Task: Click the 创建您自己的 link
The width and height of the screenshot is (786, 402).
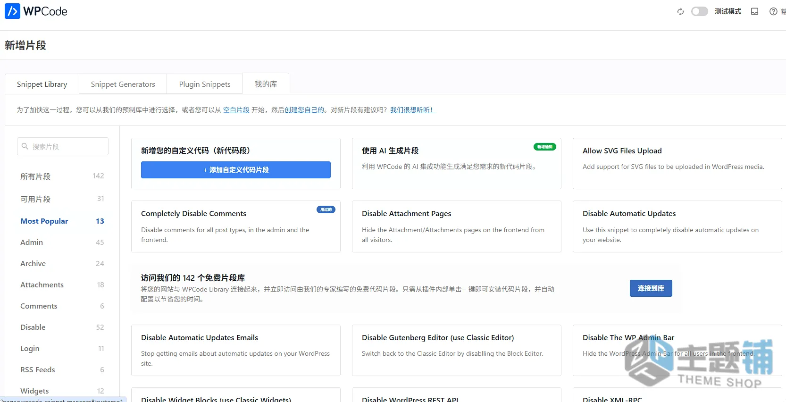Action: (304, 110)
